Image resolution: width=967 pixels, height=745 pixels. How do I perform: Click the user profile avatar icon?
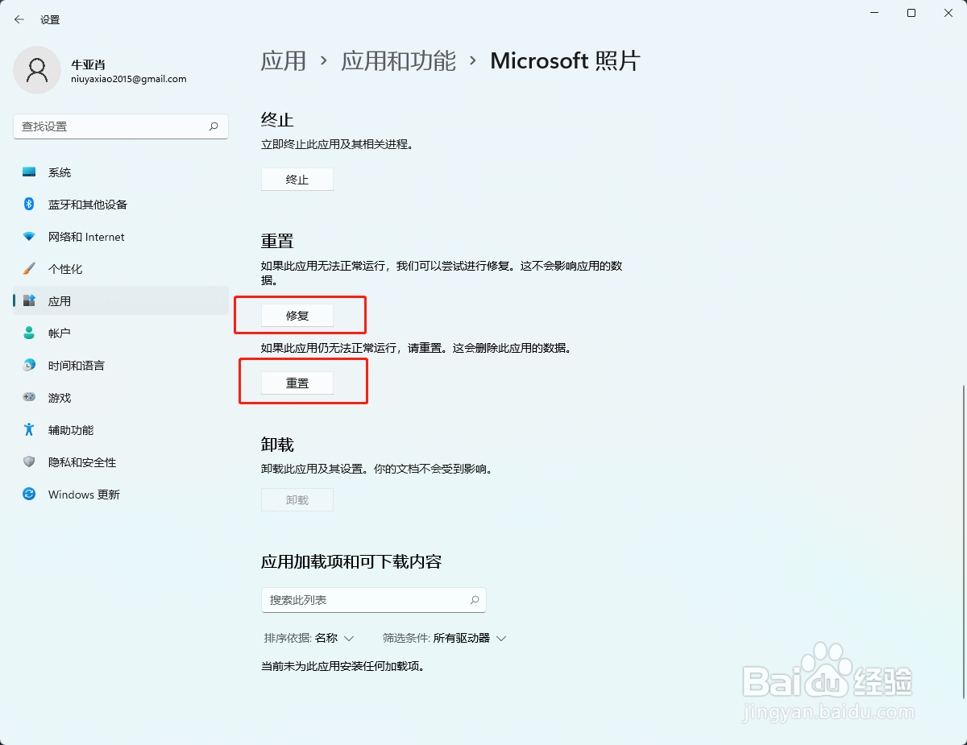(x=37, y=70)
